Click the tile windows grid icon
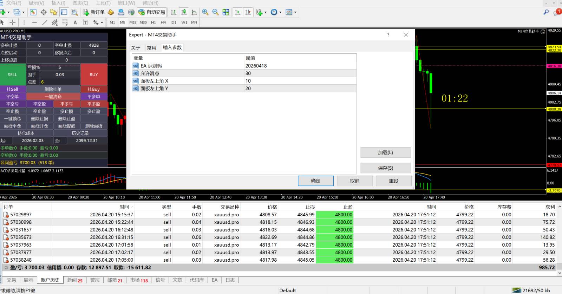 point(226,12)
